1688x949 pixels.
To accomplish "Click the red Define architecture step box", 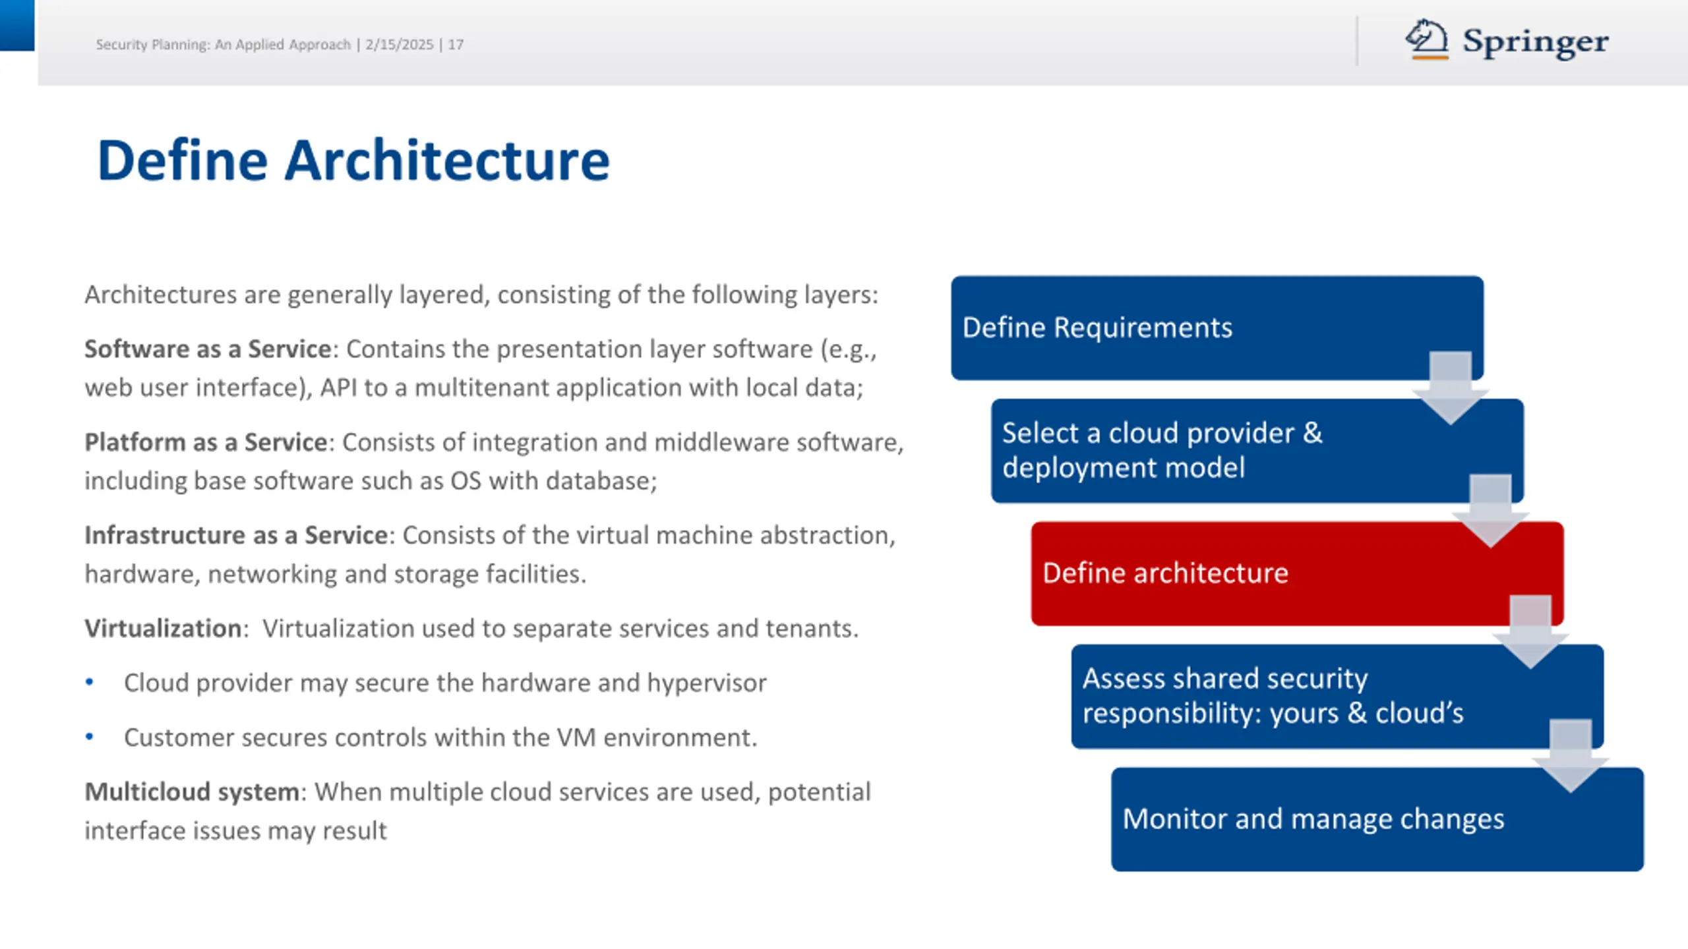I will coord(1298,573).
